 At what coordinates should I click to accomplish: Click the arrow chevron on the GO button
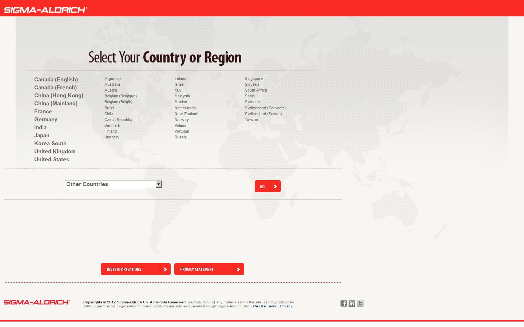[x=275, y=186]
